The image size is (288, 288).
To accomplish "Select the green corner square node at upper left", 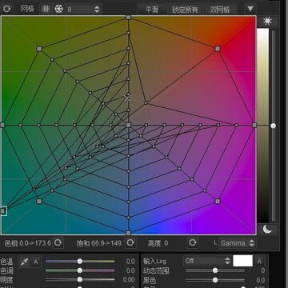I will tap(39, 49).
